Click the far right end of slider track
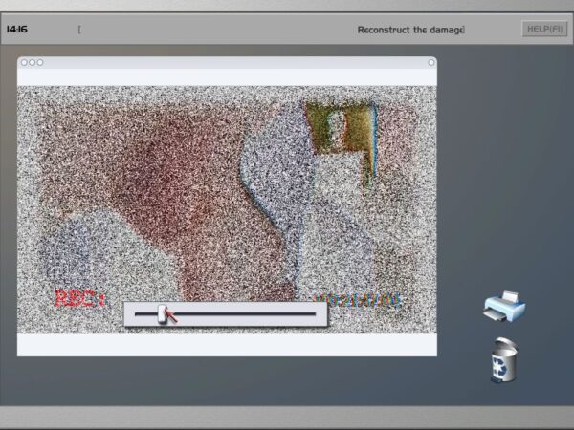 tap(314, 312)
